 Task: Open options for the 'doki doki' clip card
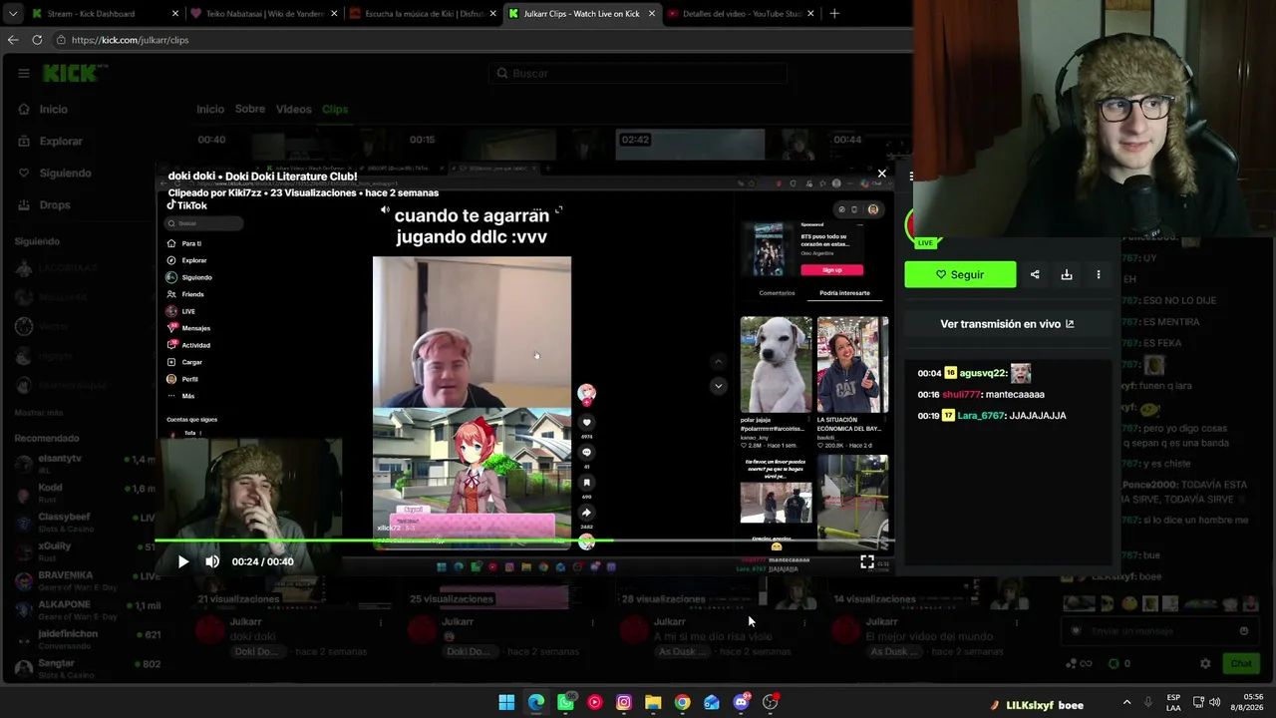coord(380,622)
